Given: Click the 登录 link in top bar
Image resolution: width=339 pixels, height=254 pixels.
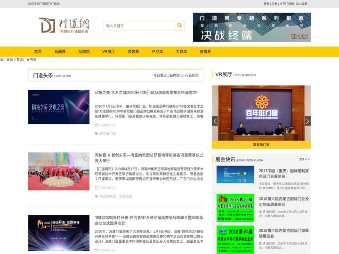Looking at the screenshot, I should (266, 4).
